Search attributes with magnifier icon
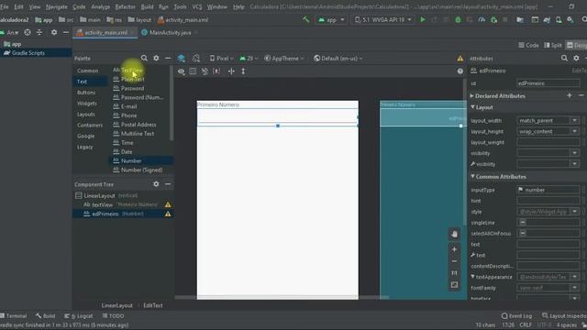This screenshot has height=330, width=587. click(564, 58)
